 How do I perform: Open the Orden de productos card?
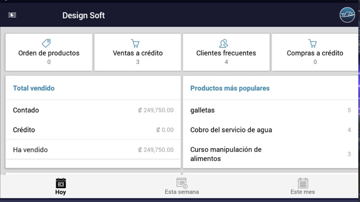49,52
